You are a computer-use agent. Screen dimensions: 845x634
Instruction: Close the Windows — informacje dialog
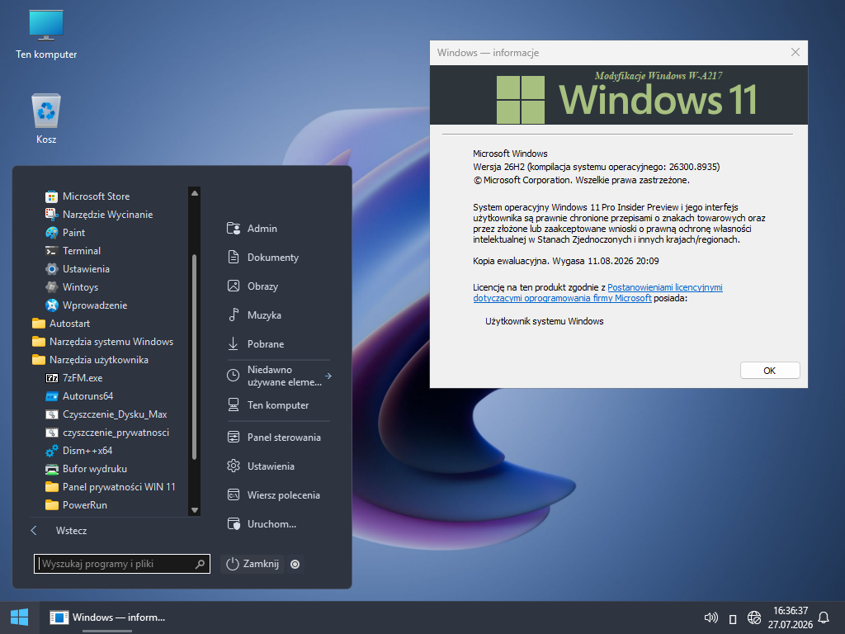pyautogui.click(x=795, y=52)
